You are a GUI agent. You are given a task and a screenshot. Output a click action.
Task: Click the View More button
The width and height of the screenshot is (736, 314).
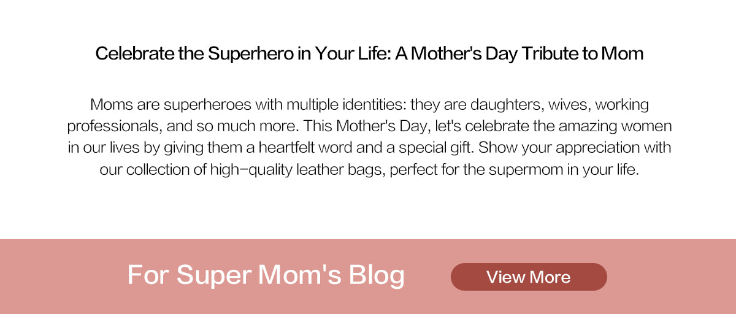pyautogui.click(x=529, y=277)
